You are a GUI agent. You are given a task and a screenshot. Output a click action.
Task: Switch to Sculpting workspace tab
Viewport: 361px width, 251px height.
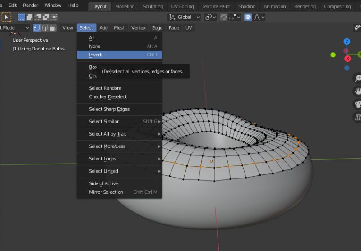coord(153,6)
